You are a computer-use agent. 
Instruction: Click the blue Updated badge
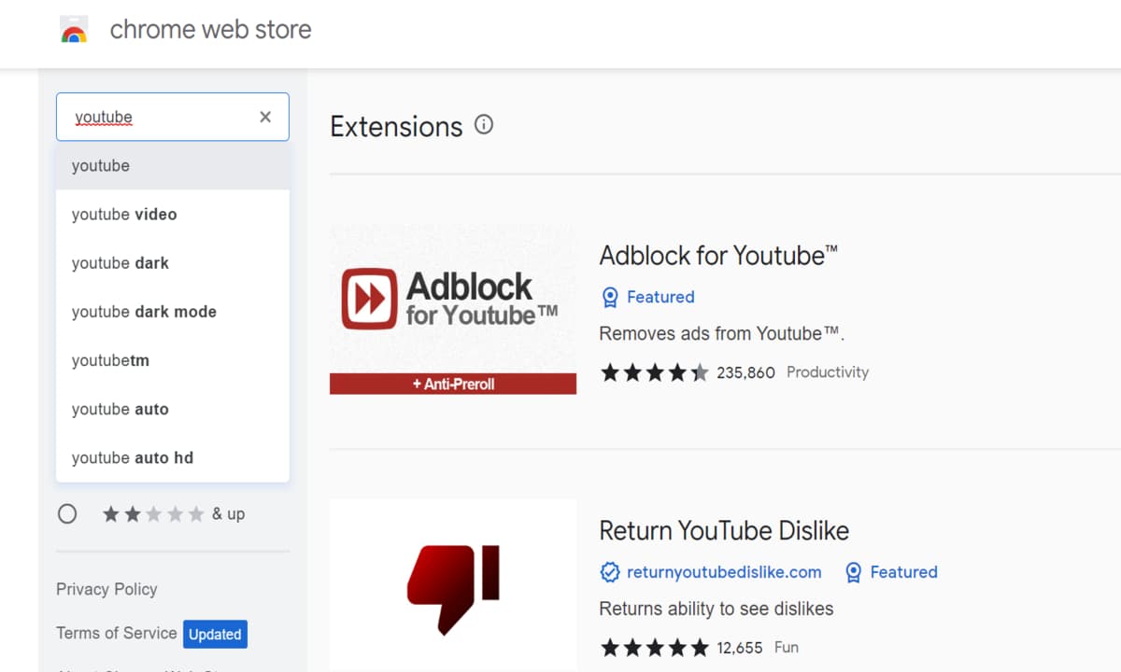[x=215, y=634]
